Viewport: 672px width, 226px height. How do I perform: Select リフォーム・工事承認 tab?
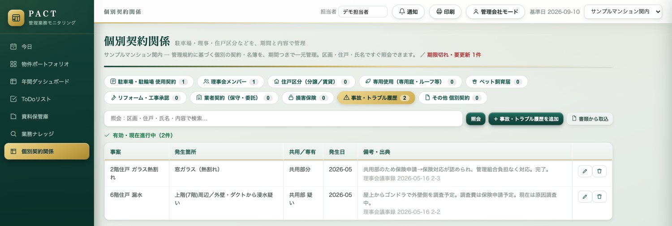tap(145, 98)
